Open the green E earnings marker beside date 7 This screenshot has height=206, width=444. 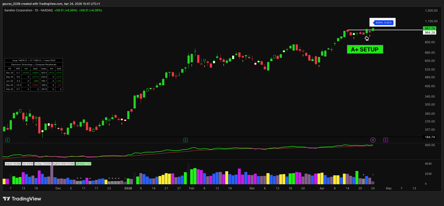click(7, 140)
